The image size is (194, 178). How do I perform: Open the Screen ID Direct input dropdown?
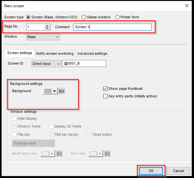[x=46, y=64]
